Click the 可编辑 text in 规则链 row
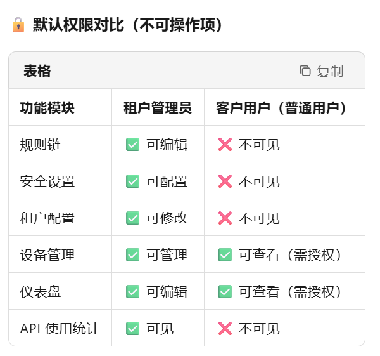 click(167, 145)
